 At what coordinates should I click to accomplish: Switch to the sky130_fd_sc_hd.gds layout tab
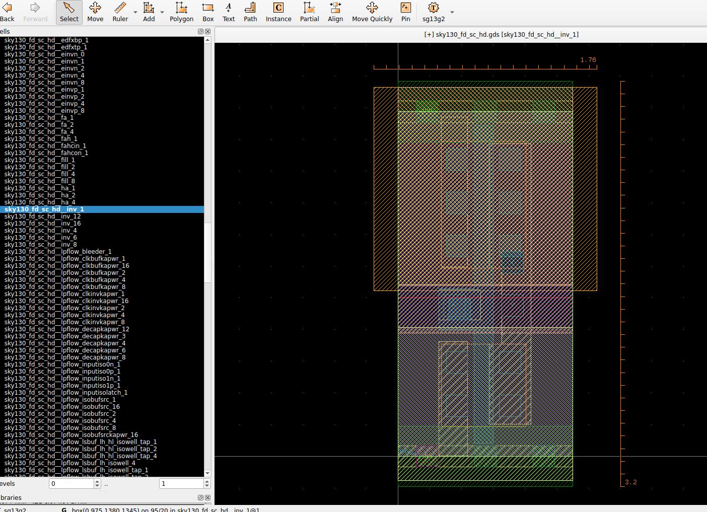[501, 34]
